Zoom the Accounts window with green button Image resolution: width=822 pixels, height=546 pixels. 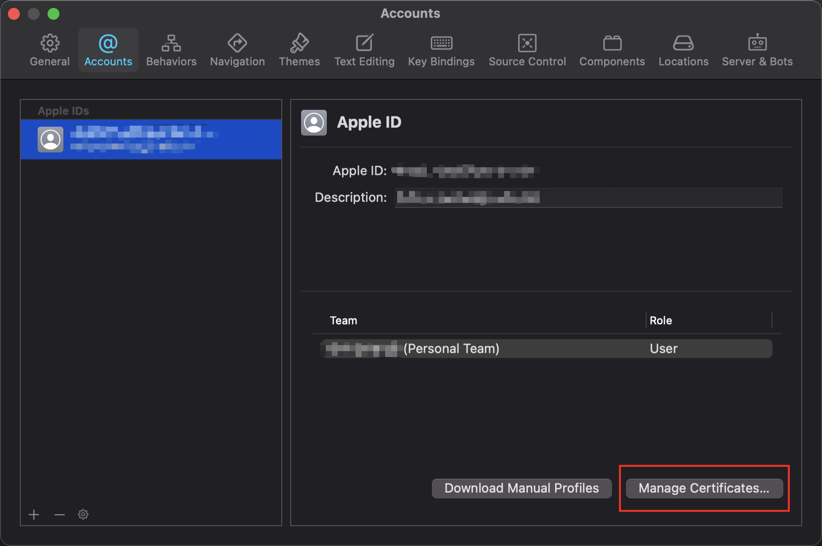53,14
